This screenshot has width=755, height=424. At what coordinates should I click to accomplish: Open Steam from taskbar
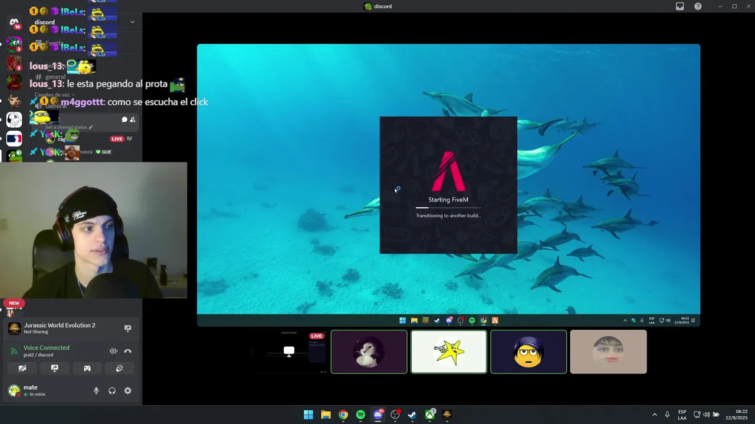pos(412,415)
